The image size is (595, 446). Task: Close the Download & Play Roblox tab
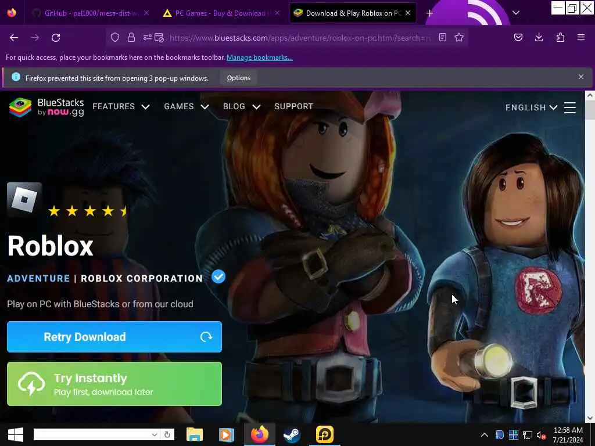click(408, 13)
